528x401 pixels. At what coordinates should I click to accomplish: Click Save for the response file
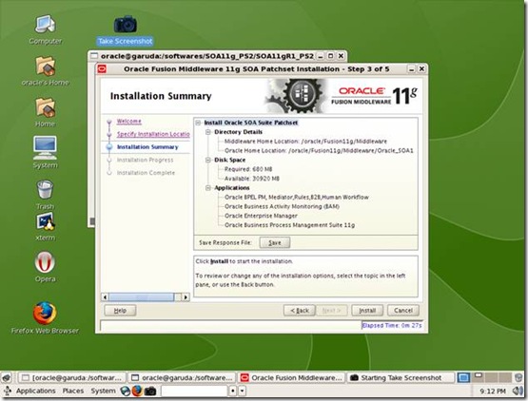coord(274,242)
